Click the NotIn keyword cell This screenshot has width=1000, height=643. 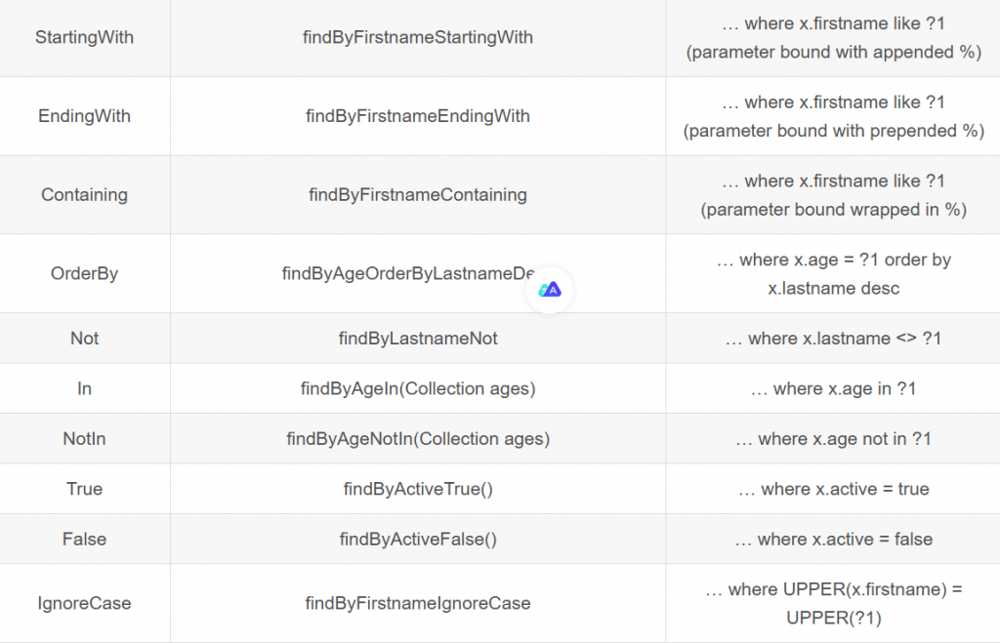(x=84, y=439)
